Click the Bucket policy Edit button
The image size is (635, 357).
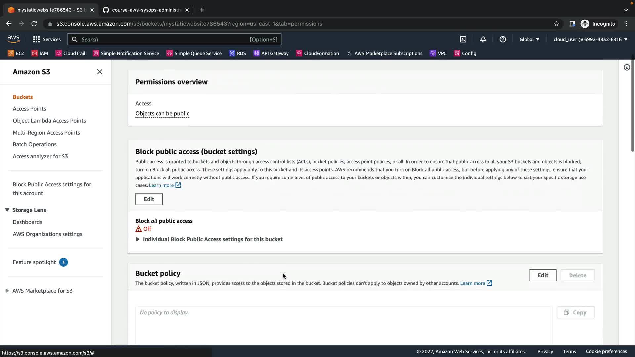[x=542, y=275]
